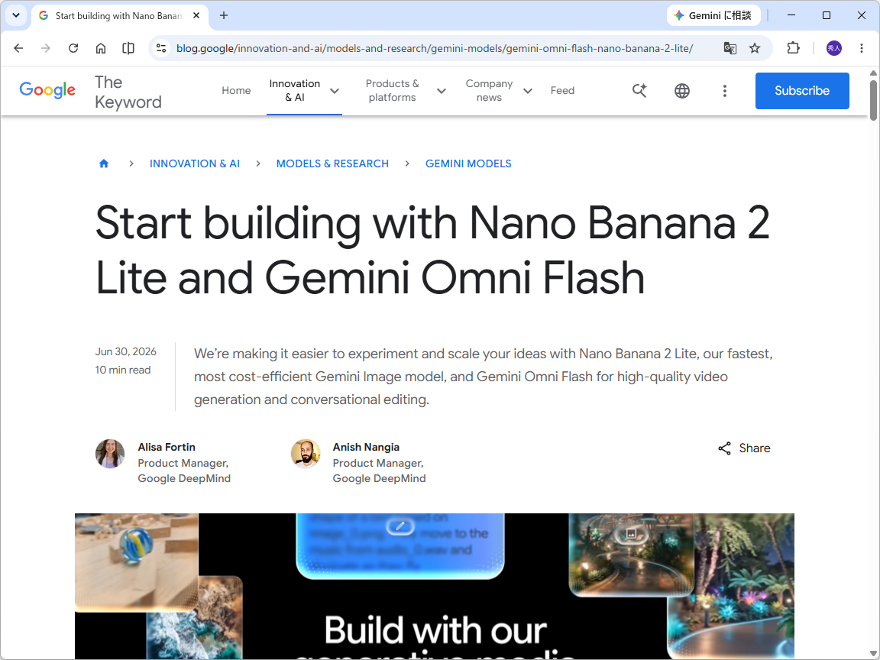Image resolution: width=880 pixels, height=660 pixels.
Task: Select Products & platforms nav item
Action: click(393, 90)
